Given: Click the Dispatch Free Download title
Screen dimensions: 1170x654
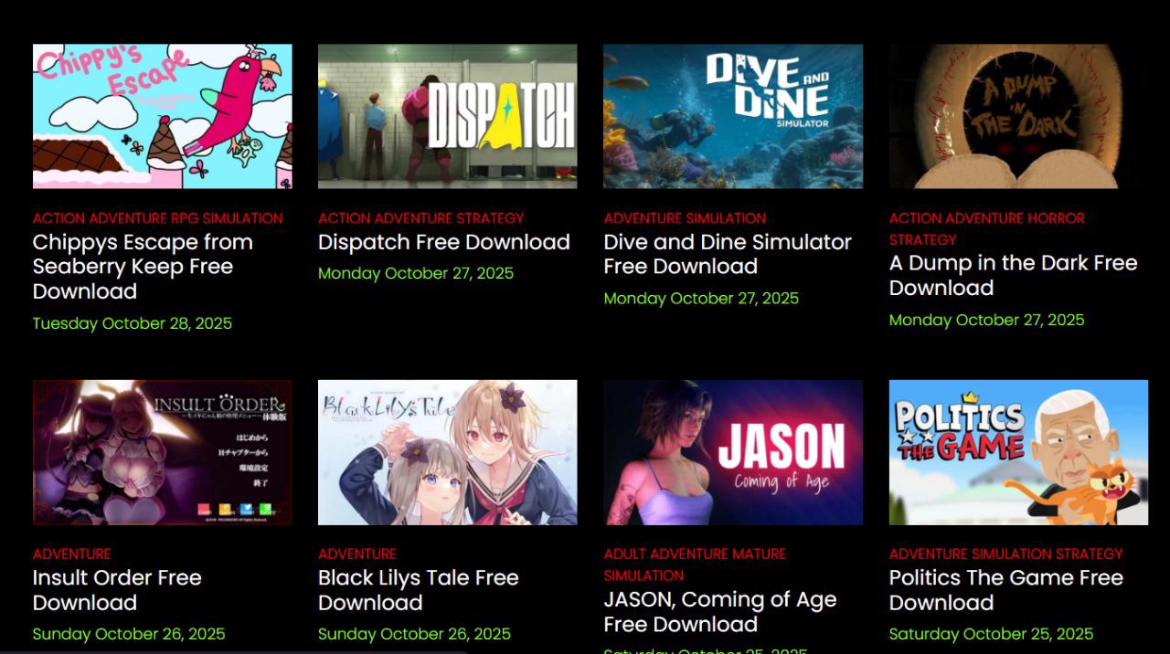Looking at the screenshot, I should tap(443, 242).
